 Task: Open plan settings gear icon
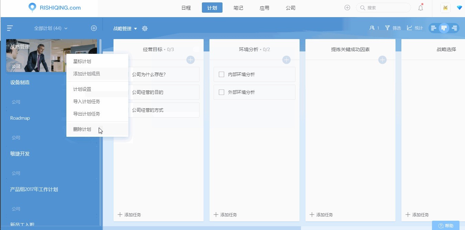pos(145,28)
